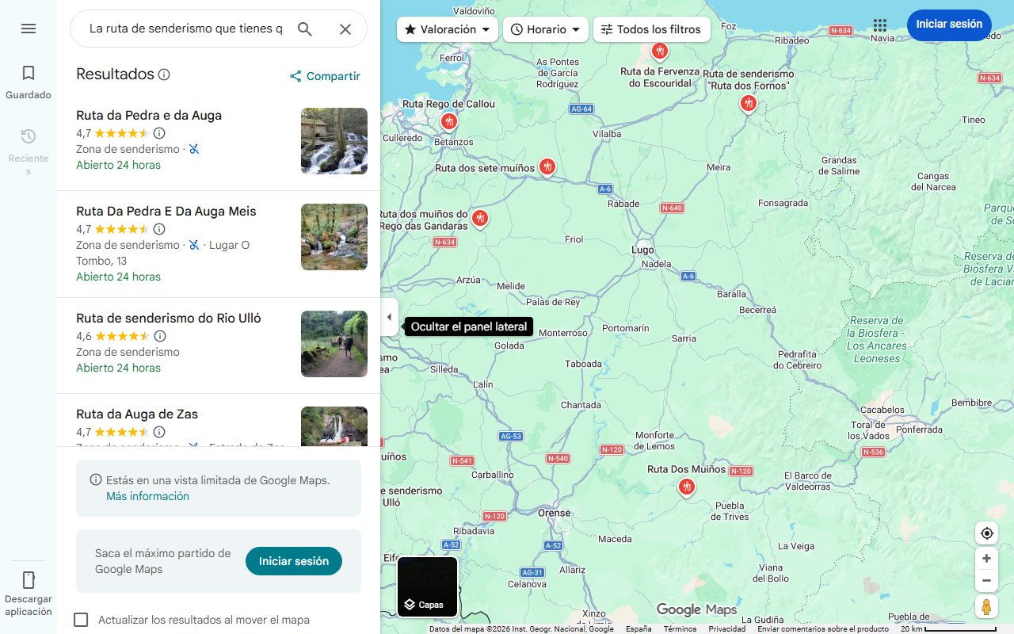The width and height of the screenshot is (1014, 634).
Task: Collapse the side panel with the arrow
Action: [x=389, y=317]
